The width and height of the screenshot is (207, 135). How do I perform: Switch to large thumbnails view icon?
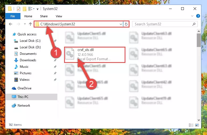pos(197,125)
